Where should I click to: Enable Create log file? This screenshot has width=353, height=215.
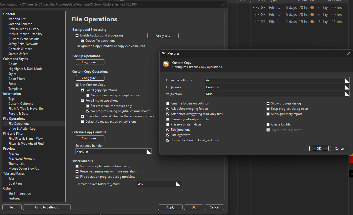click(x=268, y=124)
